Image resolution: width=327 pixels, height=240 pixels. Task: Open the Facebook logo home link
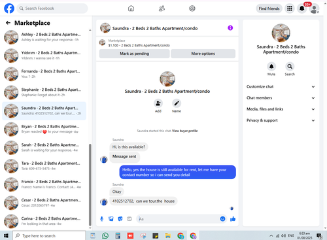(9, 9)
